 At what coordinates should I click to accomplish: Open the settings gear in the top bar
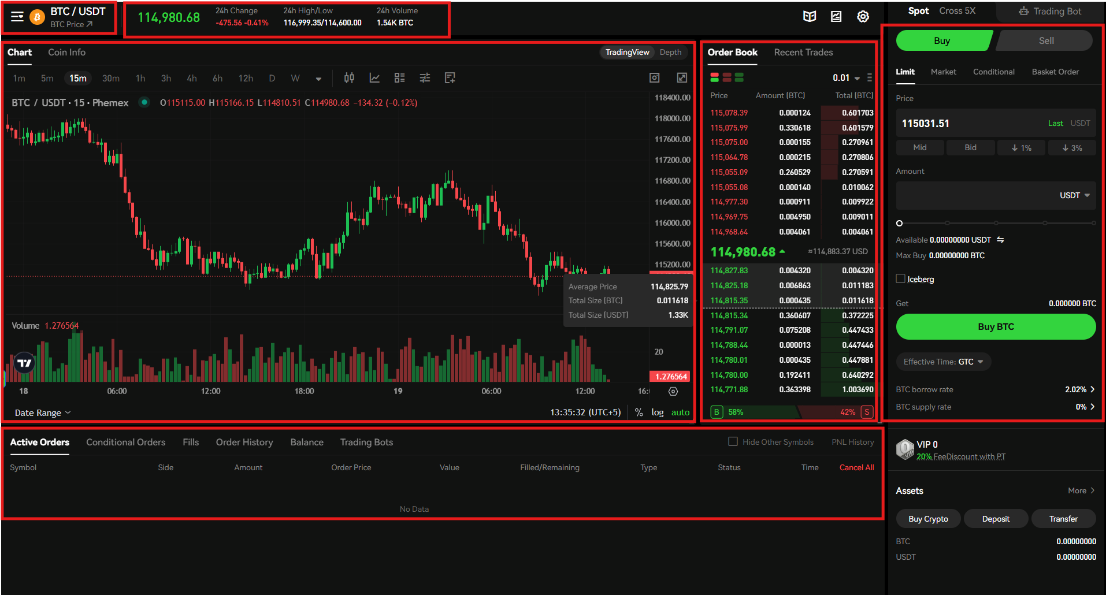point(863,16)
